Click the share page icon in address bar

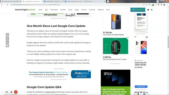tap(147, 5)
